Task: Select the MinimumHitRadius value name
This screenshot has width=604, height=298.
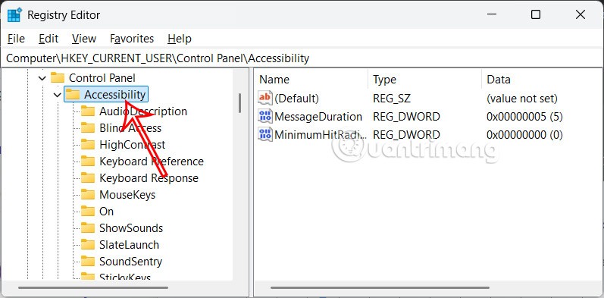Action: click(x=320, y=134)
